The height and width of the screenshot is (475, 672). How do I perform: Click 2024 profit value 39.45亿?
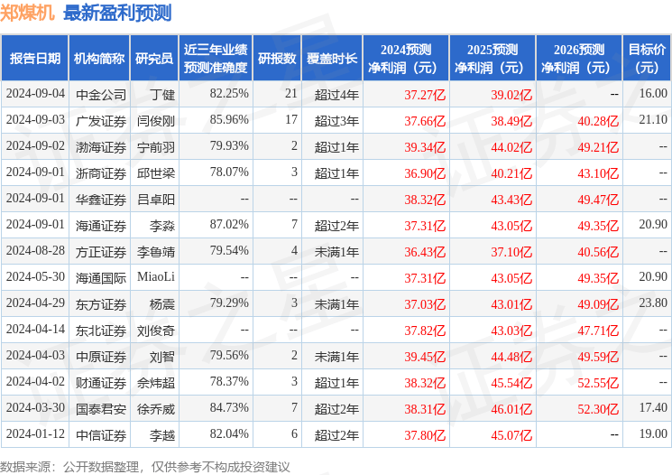click(425, 356)
